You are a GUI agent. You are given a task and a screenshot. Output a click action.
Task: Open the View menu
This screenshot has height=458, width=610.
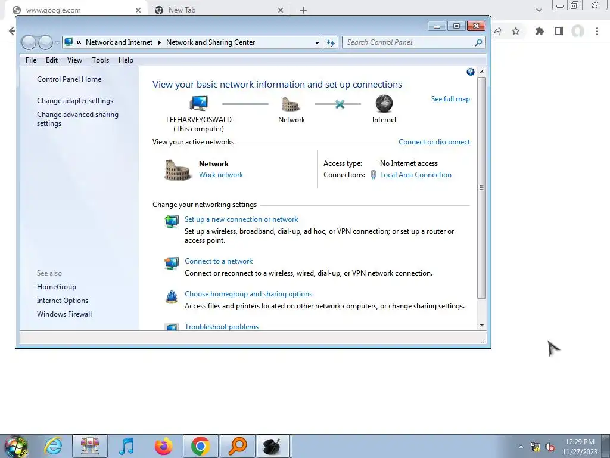pyautogui.click(x=74, y=60)
